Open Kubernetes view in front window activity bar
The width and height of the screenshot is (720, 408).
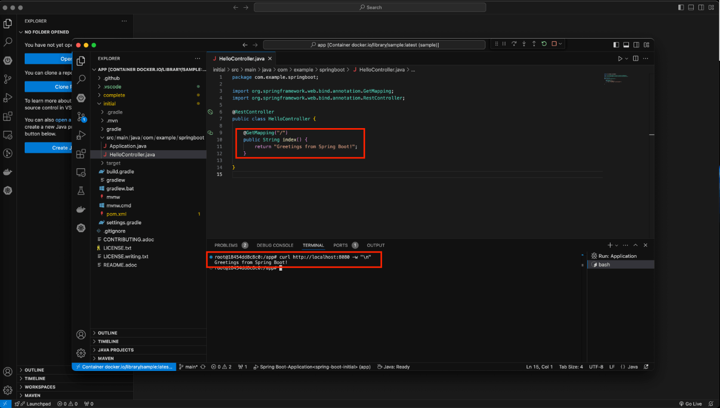click(x=81, y=227)
